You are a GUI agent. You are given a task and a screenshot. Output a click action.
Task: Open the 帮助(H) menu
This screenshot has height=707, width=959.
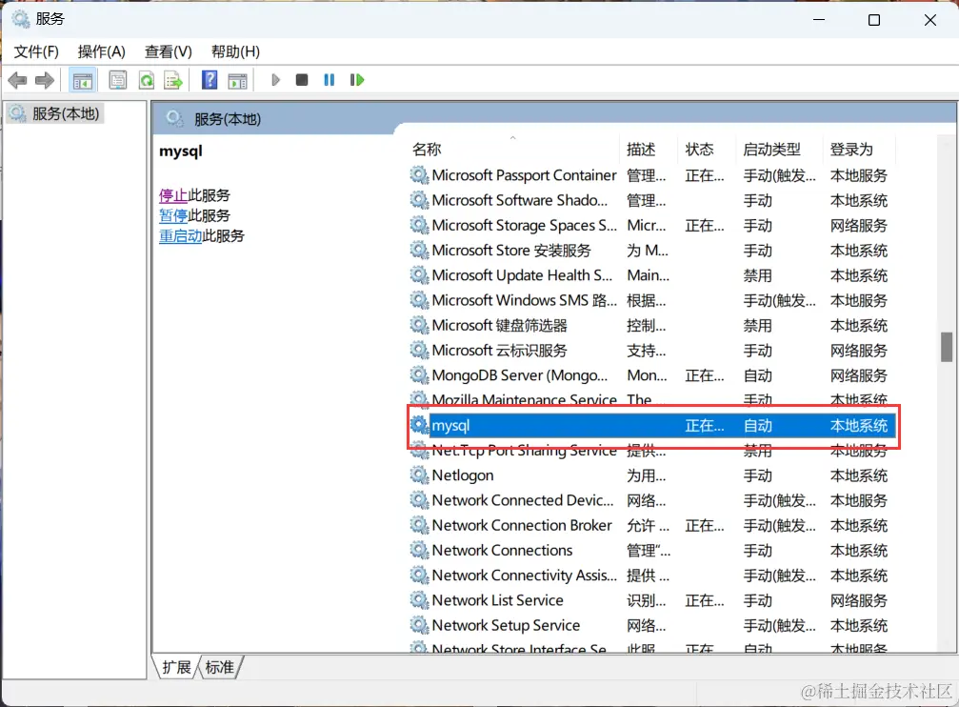click(235, 52)
